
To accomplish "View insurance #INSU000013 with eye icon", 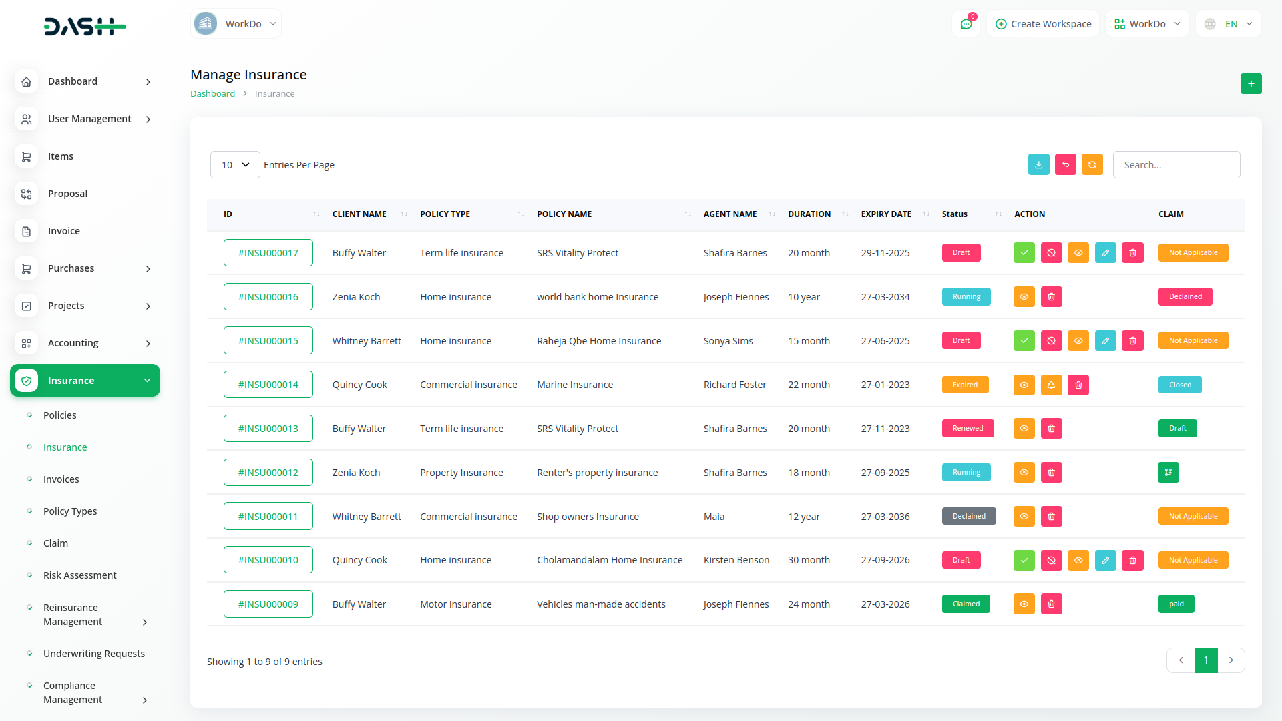I will click(x=1024, y=429).
